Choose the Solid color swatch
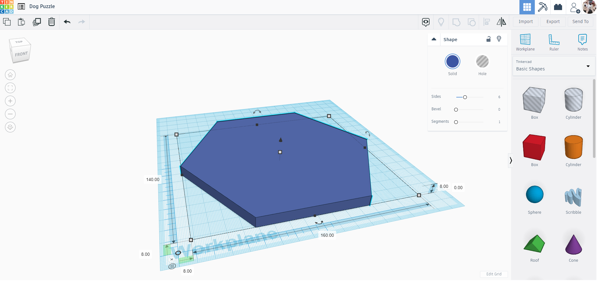The height and width of the screenshot is (281, 597). click(x=453, y=61)
